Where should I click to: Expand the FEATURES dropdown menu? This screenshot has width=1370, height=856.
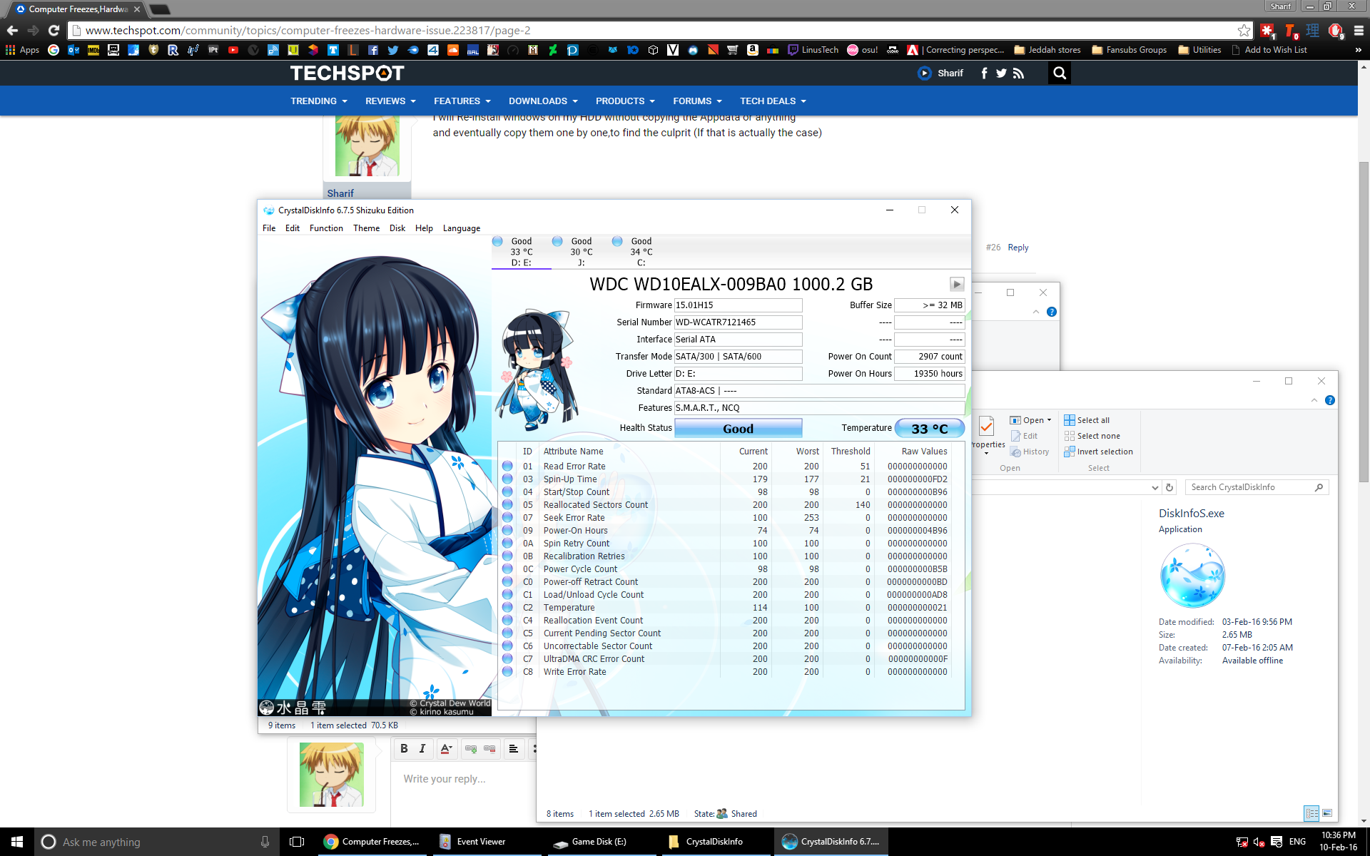[462, 101]
